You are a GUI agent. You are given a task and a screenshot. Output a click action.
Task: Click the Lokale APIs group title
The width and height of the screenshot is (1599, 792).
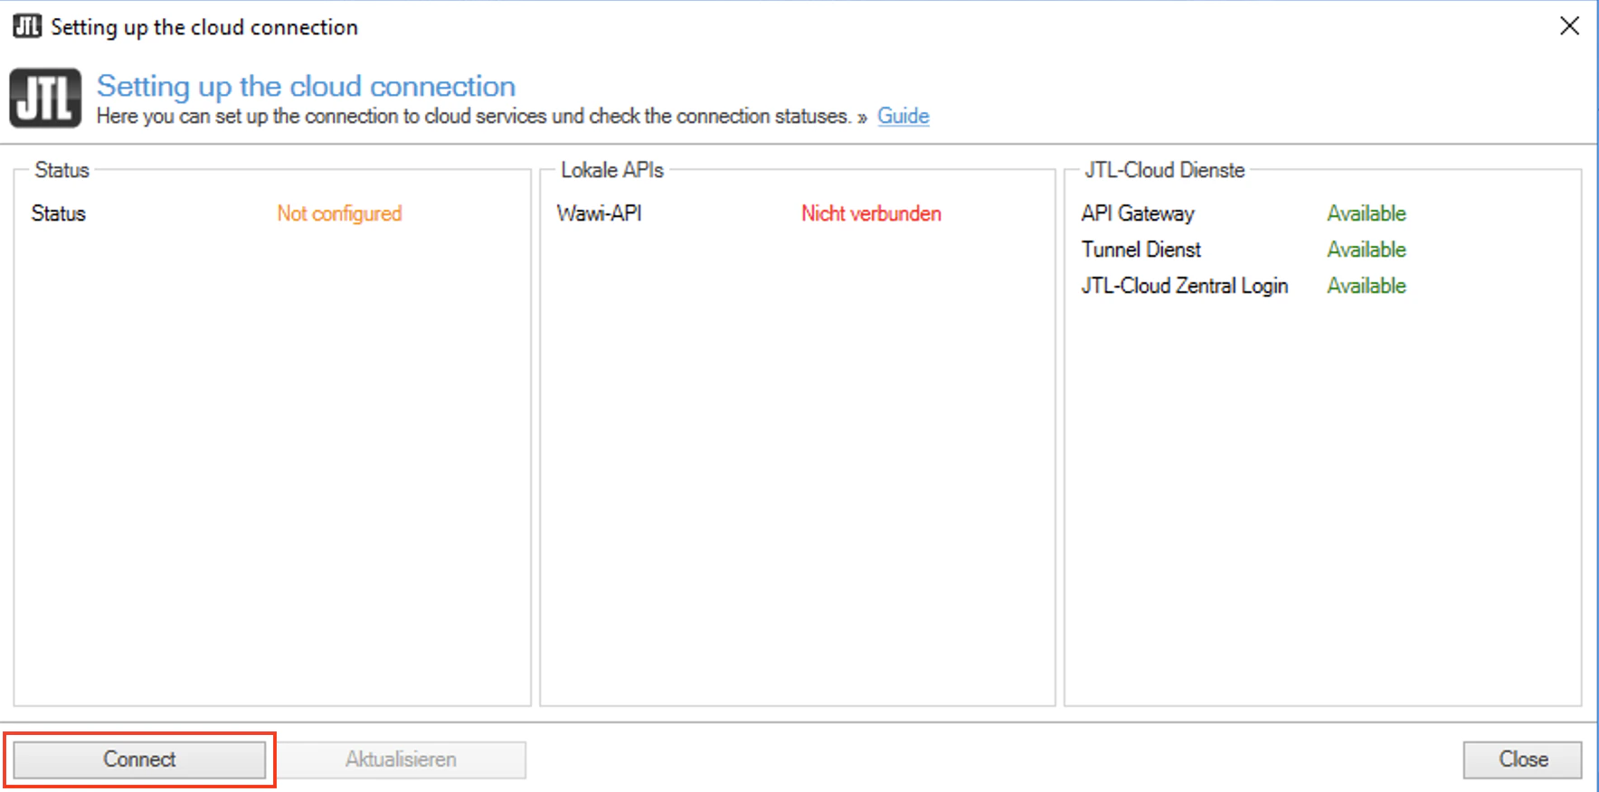(x=612, y=170)
